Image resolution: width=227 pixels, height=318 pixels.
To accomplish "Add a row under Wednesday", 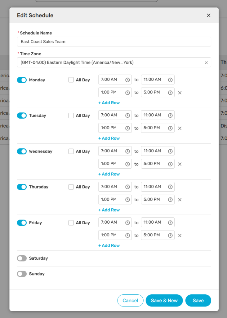I will click(109, 174).
